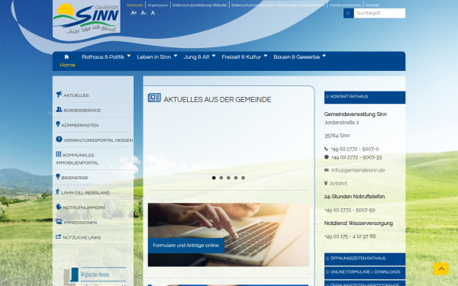458x286 pixels.
Task: Collapse the Kontakt Rathaus panel
Action: click(x=365, y=97)
